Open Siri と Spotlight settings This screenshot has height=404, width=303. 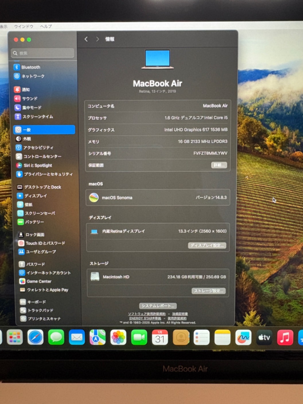34,165
